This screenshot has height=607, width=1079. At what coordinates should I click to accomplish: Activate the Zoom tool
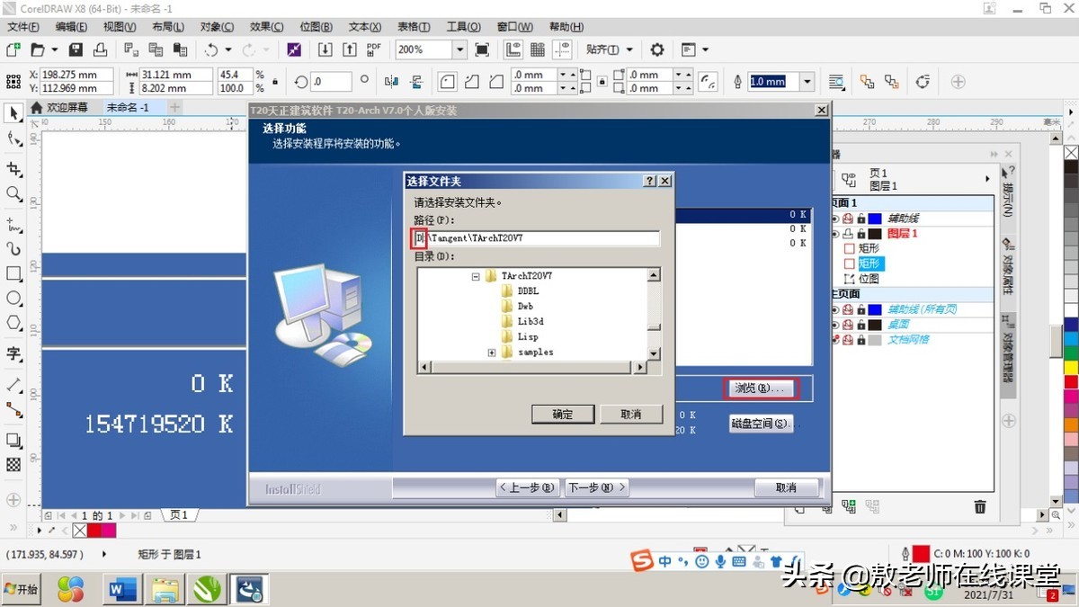[x=12, y=193]
